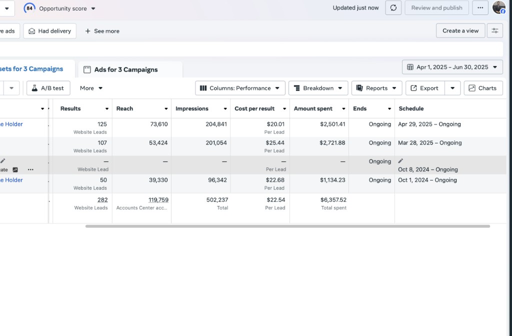512x336 pixels.
Task: Open Charts view
Action: (x=483, y=88)
